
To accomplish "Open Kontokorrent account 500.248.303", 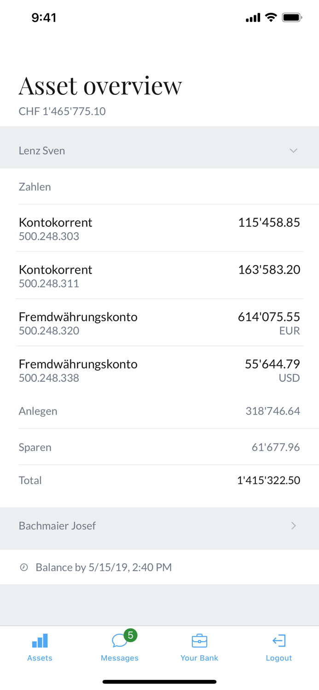I will (159, 229).
